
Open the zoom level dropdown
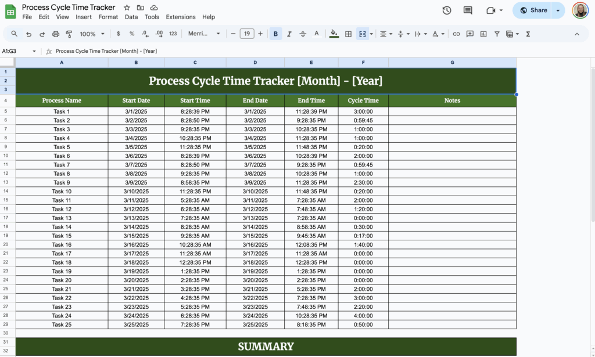pos(91,34)
